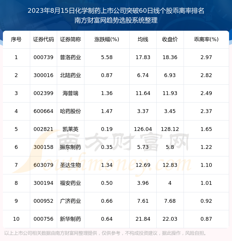Select stock name 振东制药
232x241 pixels.
point(70,147)
